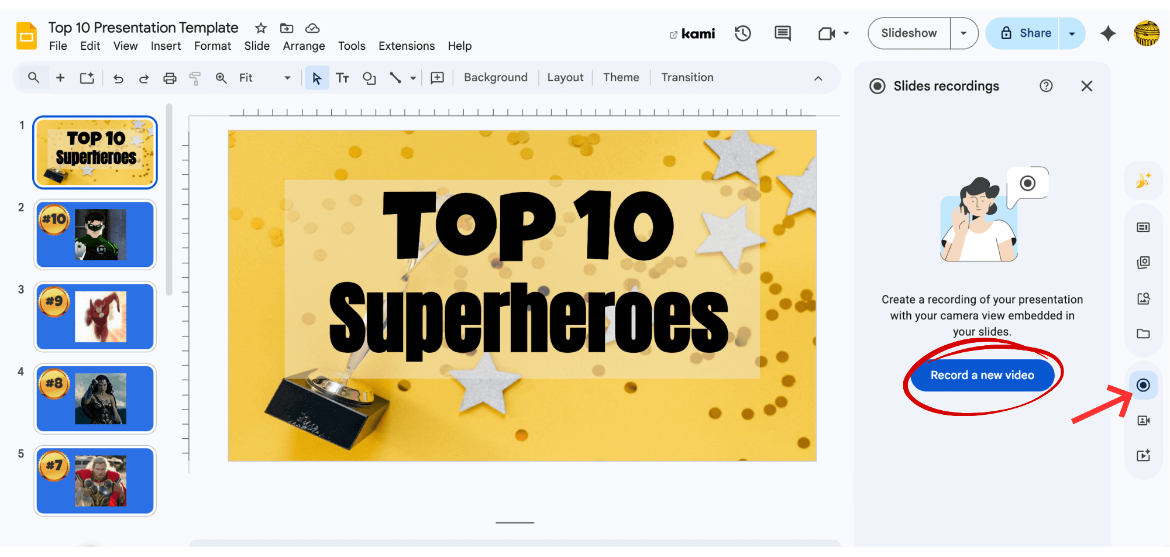The width and height of the screenshot is (1170, 557).
Task: Open the Arrange menu
Action: coord(304,46)
